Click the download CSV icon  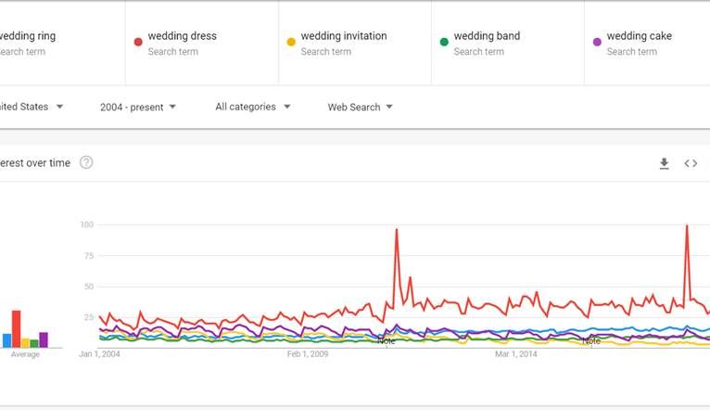664,163
